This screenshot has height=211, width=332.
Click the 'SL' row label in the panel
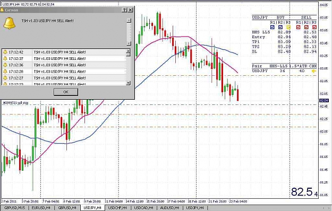coord(254,51)
